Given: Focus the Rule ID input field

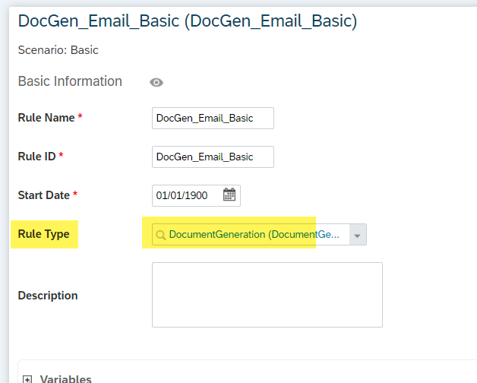Looking at the screenshot, I should [213, 157].
